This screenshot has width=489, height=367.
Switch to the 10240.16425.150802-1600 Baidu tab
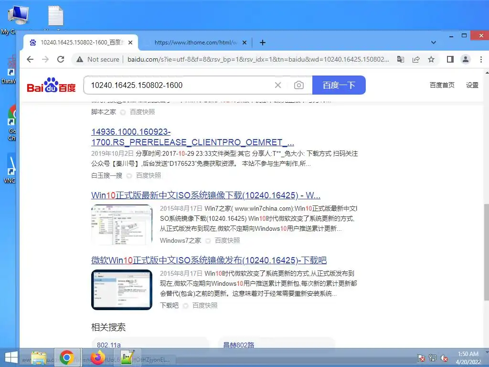tap(80, 43)
